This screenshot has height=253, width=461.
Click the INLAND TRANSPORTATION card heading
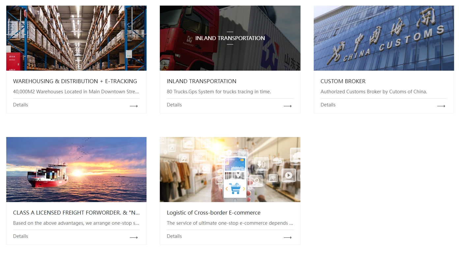(202, 81)
